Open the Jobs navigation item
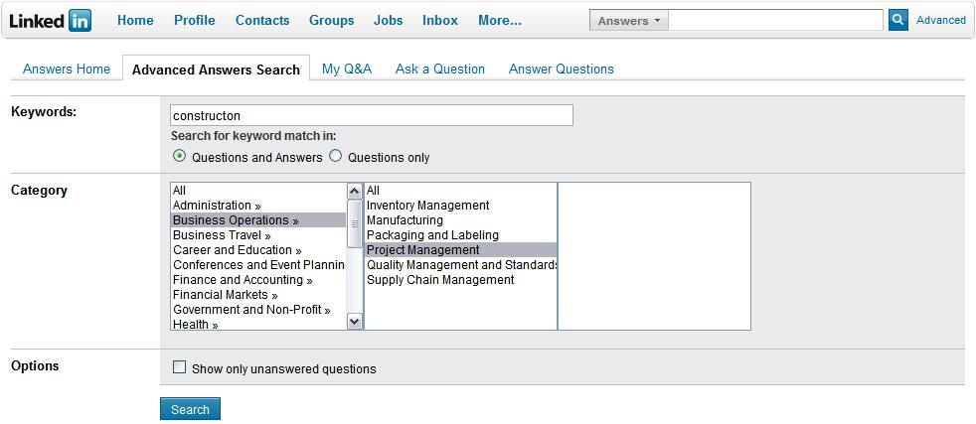This screenshot has height=424, width=976. click(388, 21)
